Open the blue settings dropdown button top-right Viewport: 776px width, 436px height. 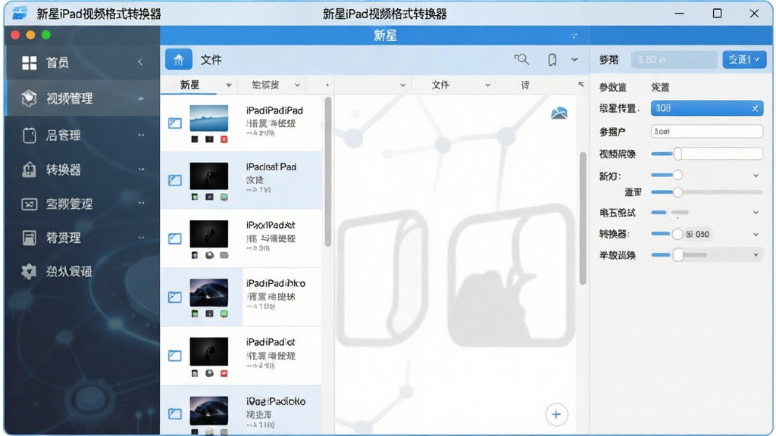click(x=744, y=59)
